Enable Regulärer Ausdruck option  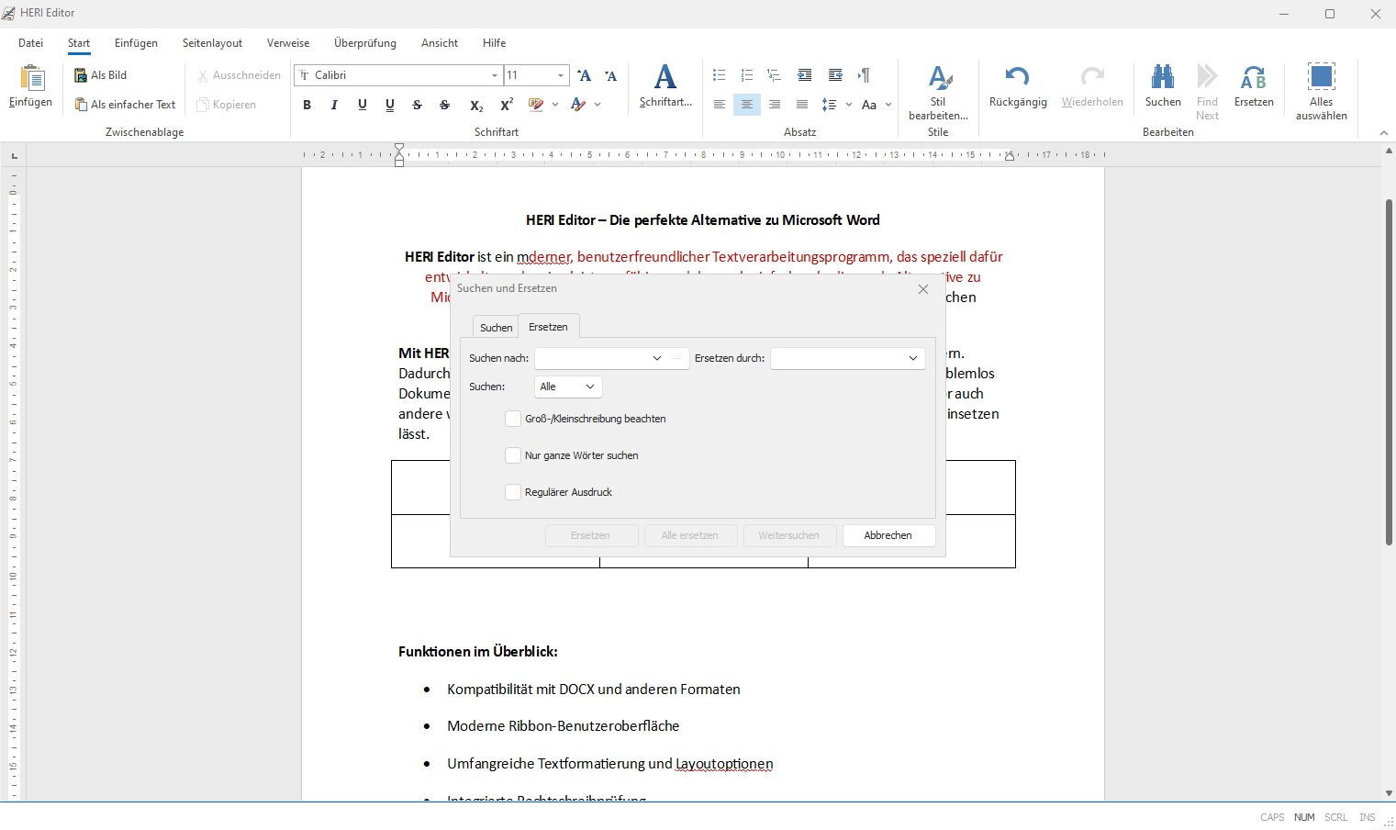click(513, 492)
